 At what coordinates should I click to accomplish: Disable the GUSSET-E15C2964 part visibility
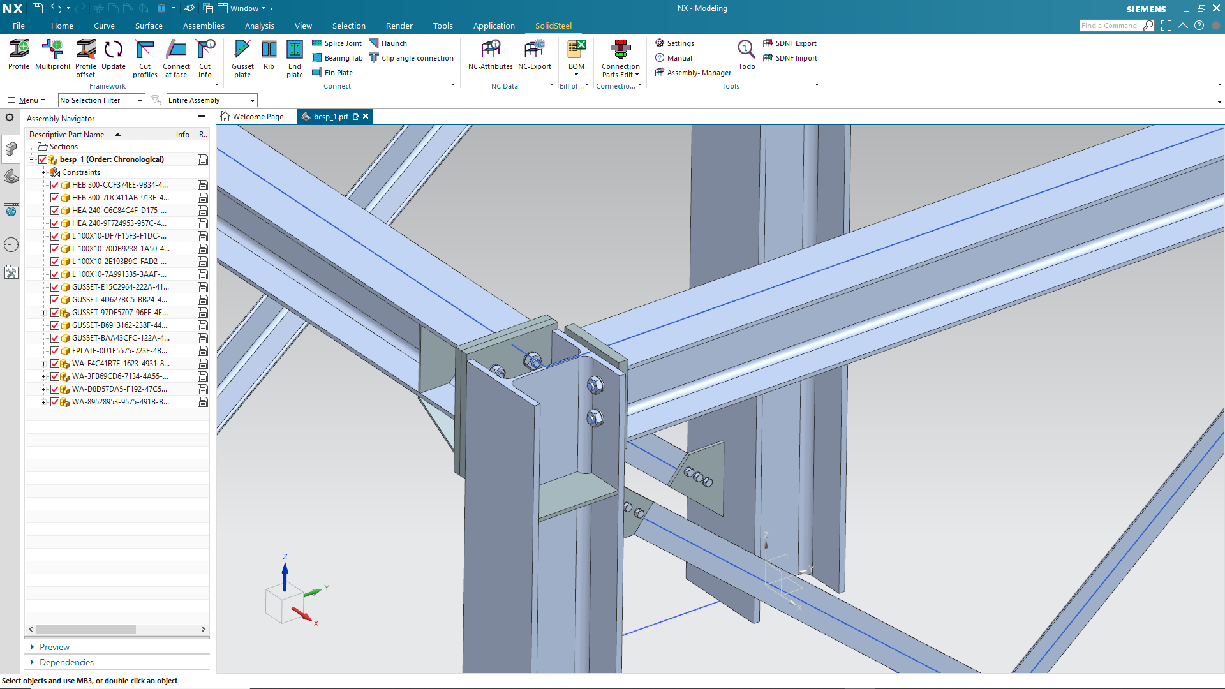pyautogui.click(x=55, y=286)
